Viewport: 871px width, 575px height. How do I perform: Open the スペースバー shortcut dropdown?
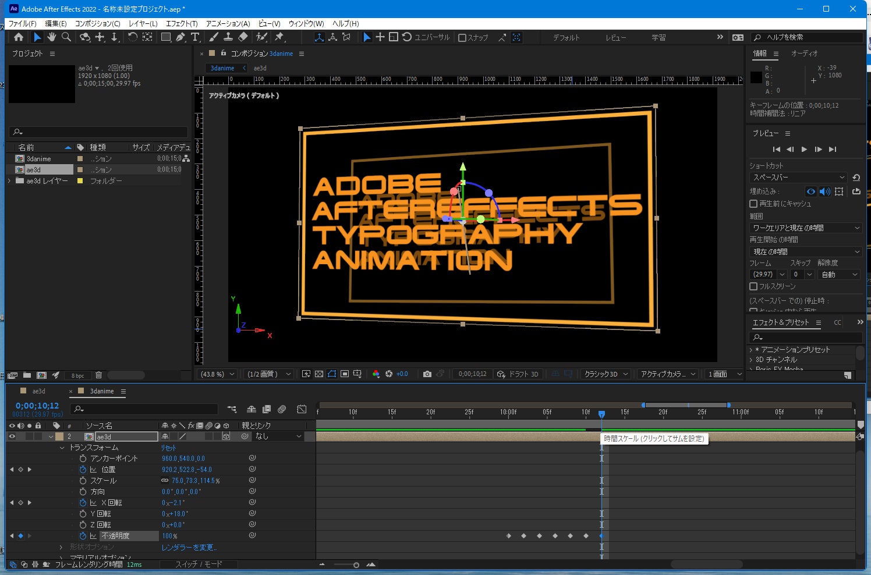click(798, 178)
